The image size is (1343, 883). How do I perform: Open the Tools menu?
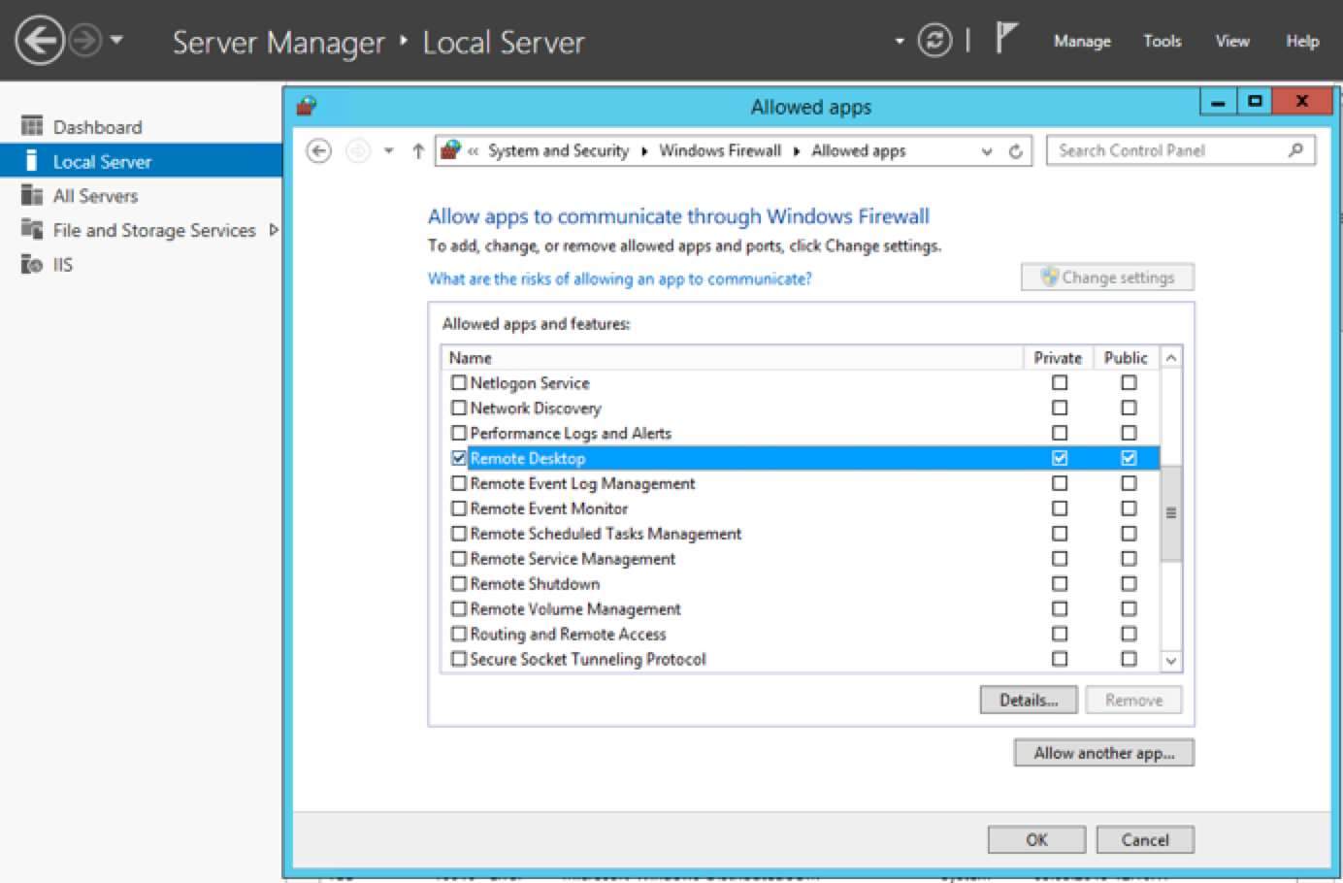[1162, 41]
